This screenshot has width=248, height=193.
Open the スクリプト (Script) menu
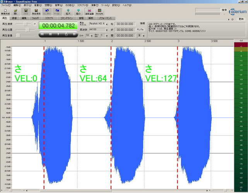click(x=82, y=5)
